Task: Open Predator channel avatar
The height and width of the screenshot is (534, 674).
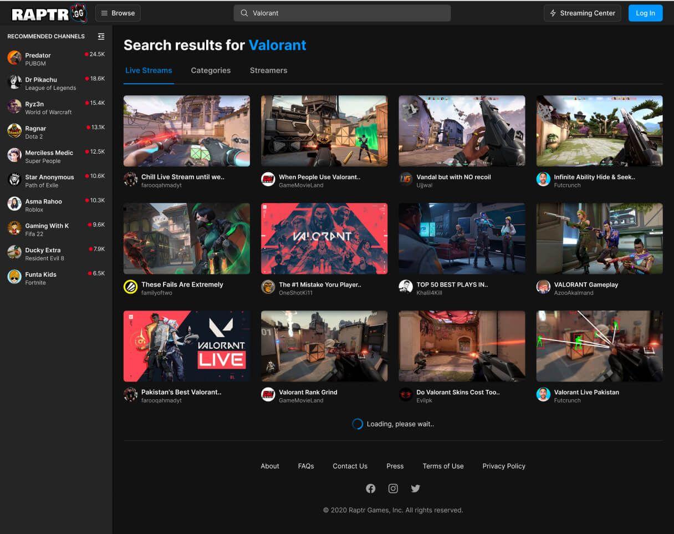Action: tap(14, 58)
